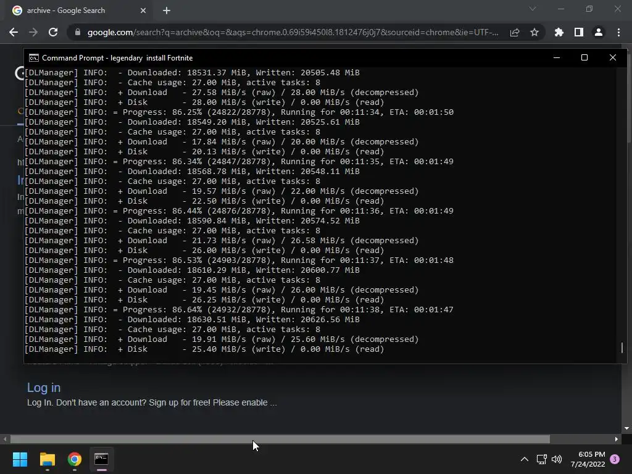The image size is (632, 474).
Task: Switch to Chrome taskbar icon
Action: point(75,459)
